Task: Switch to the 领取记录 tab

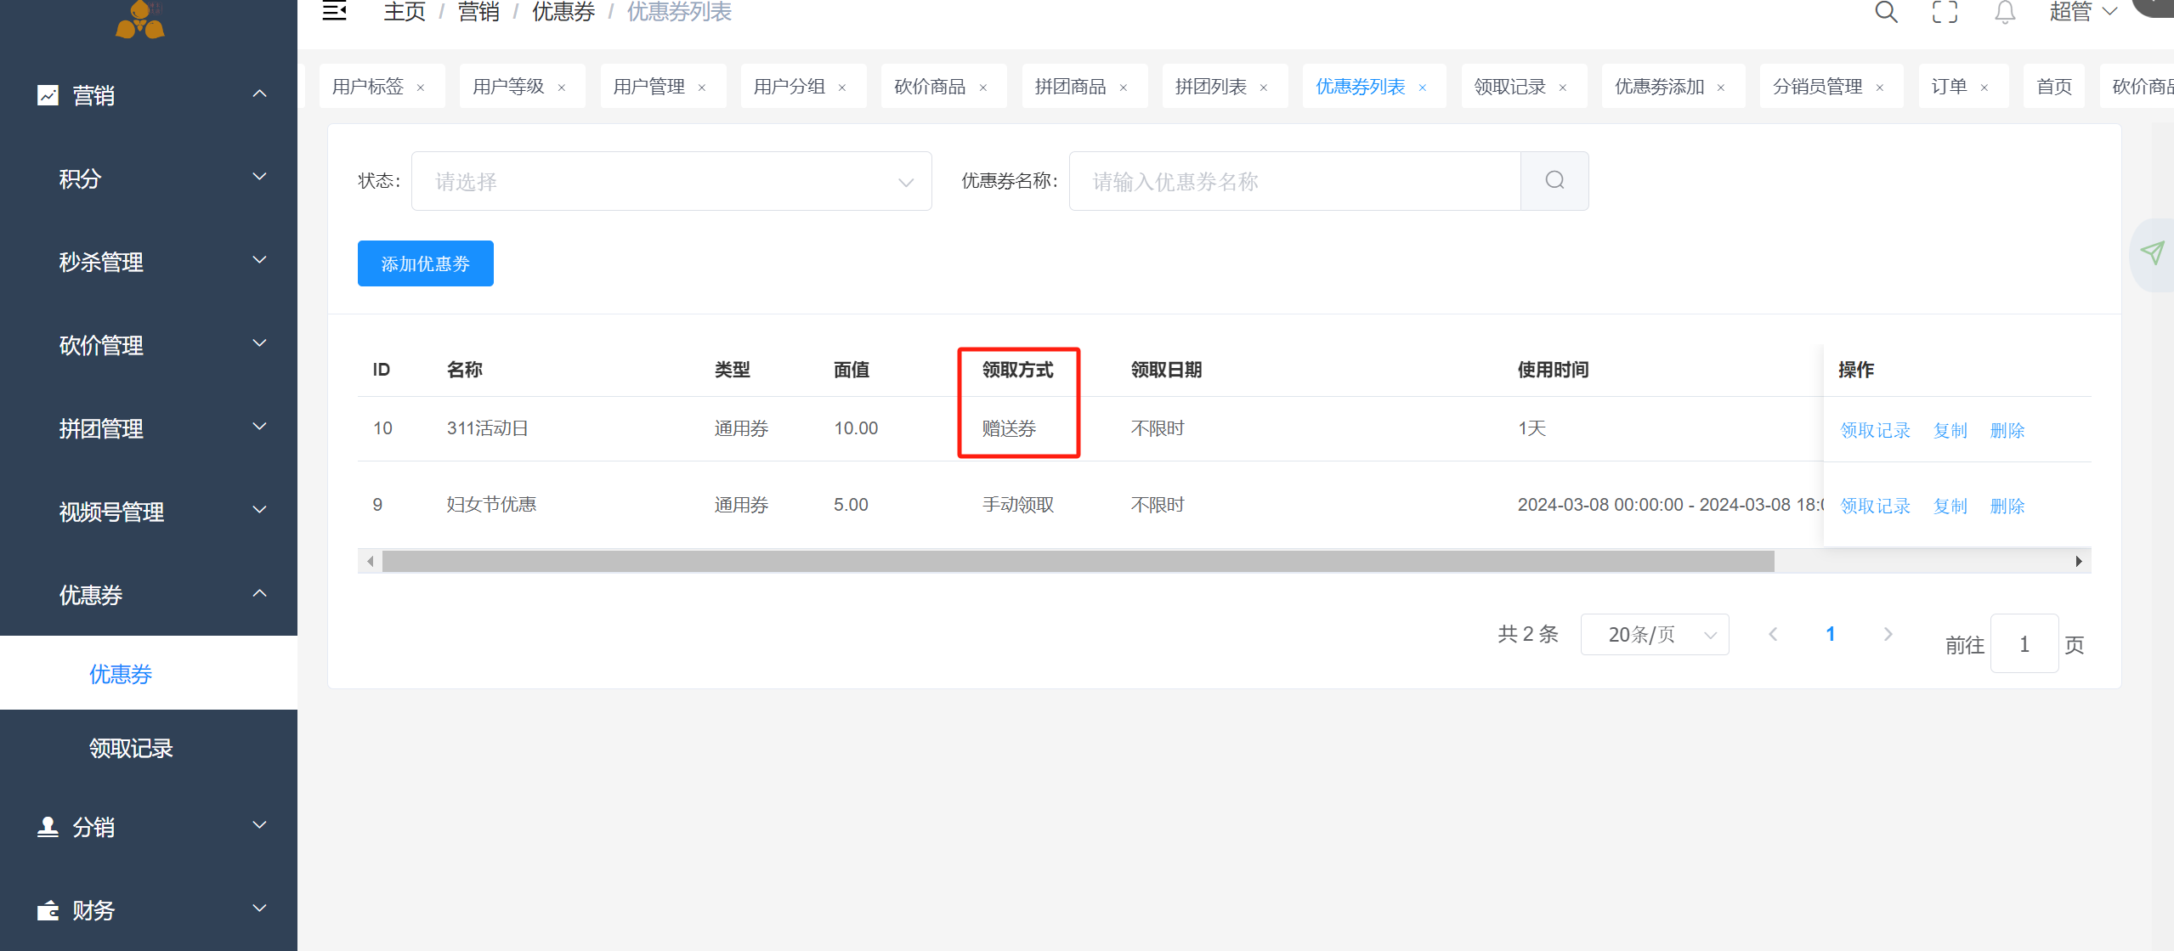Action: tap(1509, 87)
